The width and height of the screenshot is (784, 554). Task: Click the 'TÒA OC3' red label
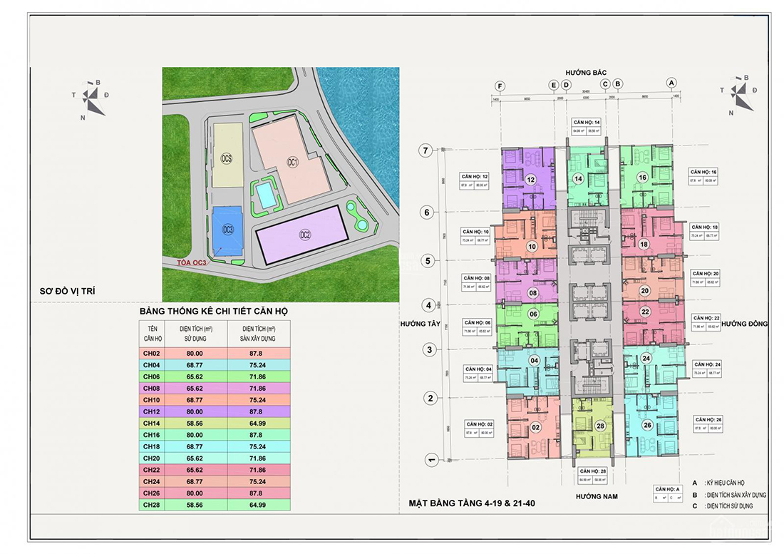192,263
